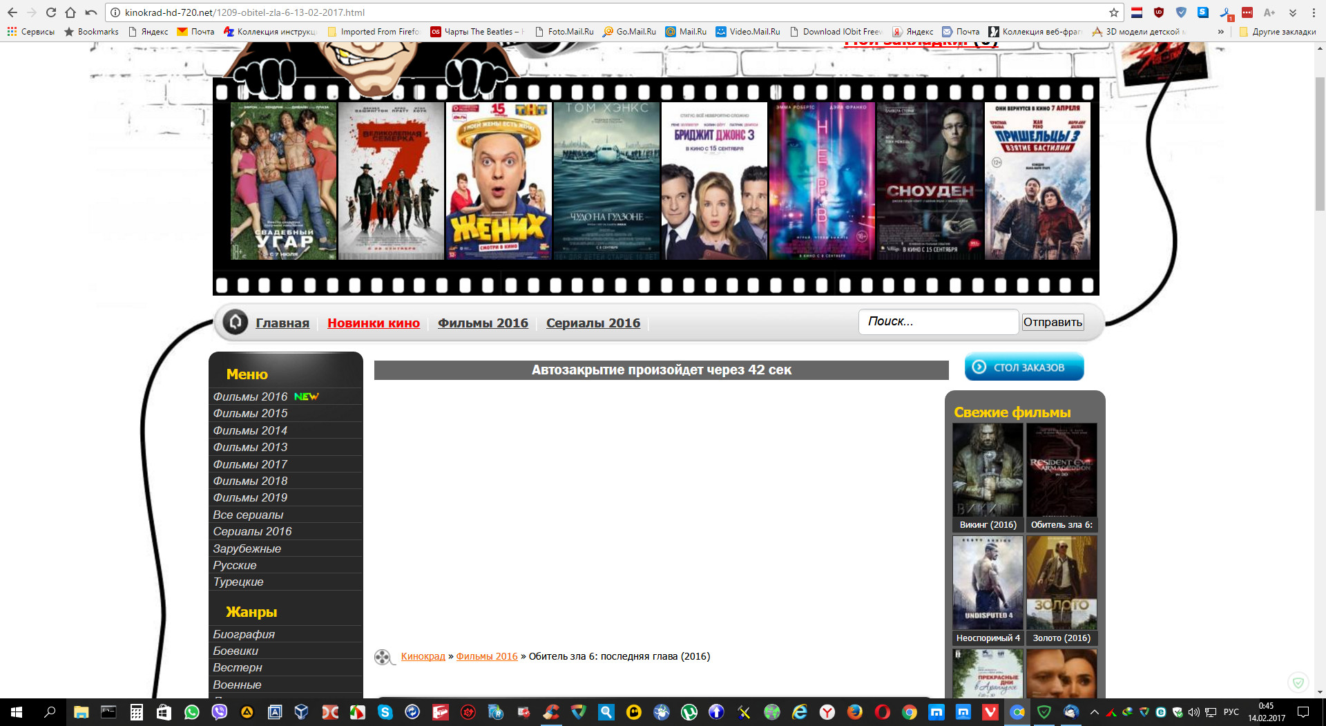1326x726 pixels.
Task: Click the round home icon beside Главная
Action: coord(236,322)
